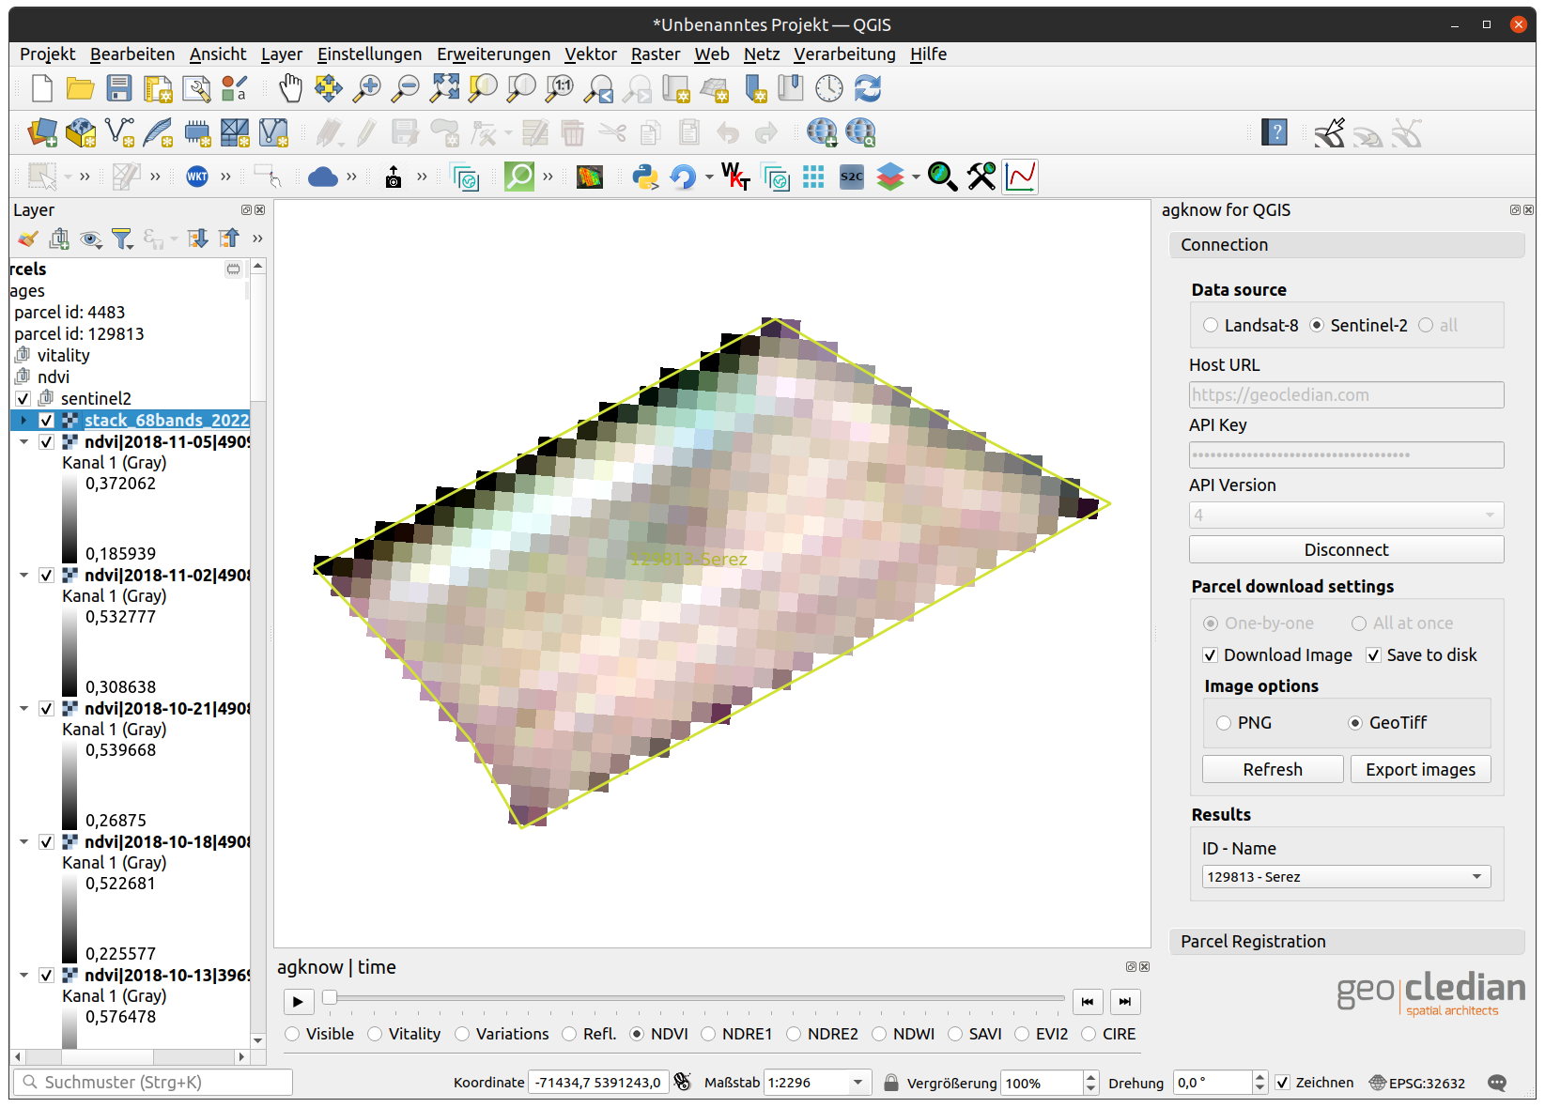Image resolution: width=1545 pixels, height=1108 pixels.
Task: Open the Erweiterungen menu
Action: pos(493,54)
